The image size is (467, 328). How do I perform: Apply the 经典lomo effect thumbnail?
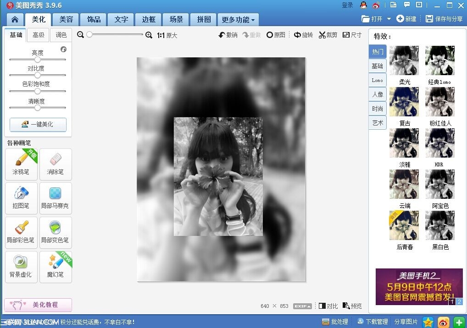coord(440,60)
